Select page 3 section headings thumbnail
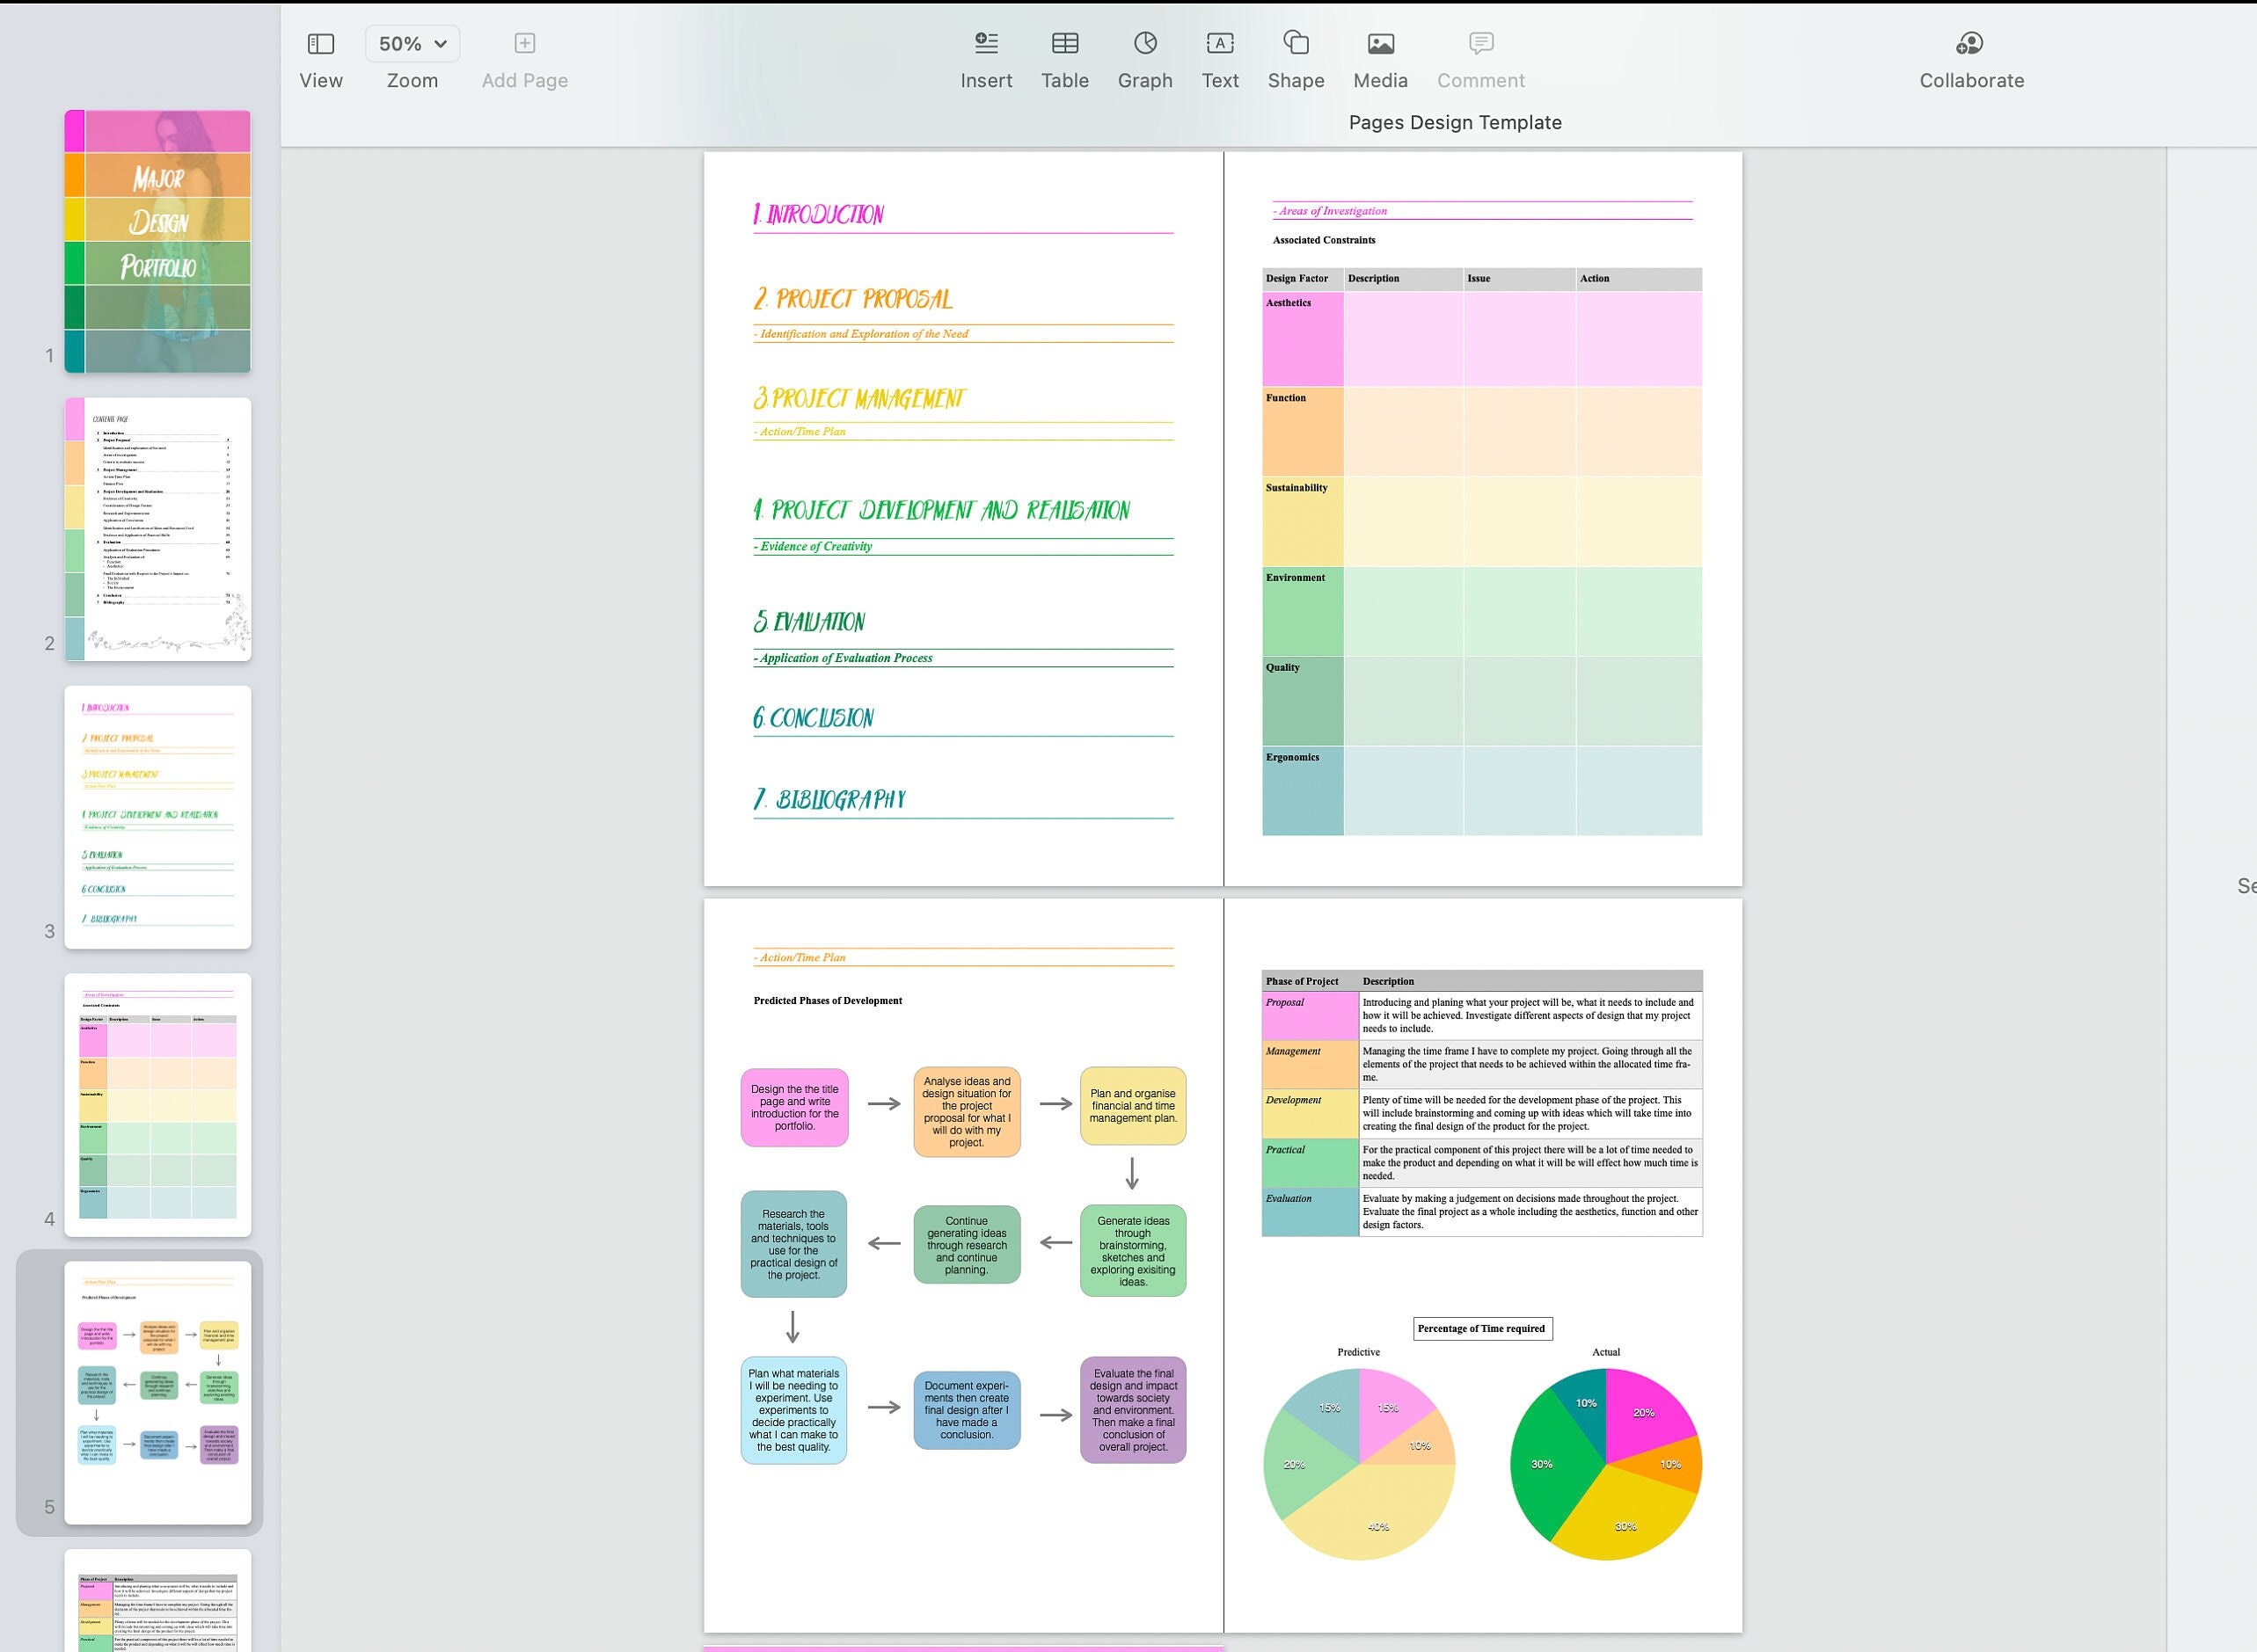This screenshot has width=2257, height=1652. (158, 817)
